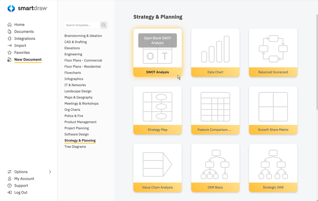Open the Data Chart template thumbnail
The width and height of the screenshot is (318, 201).
pyautogui.click(x=215, y=49)
